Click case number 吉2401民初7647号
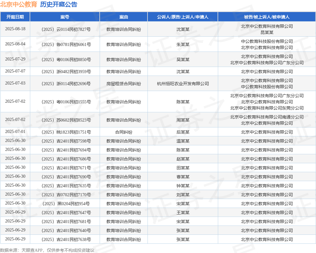This screenshot has height=253, width=316. (x=66, y=213)
